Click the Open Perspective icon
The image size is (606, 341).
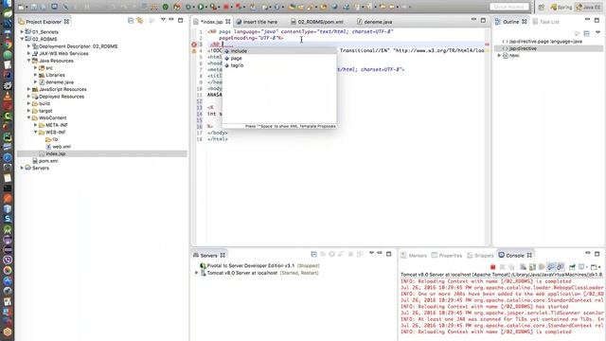542,7
